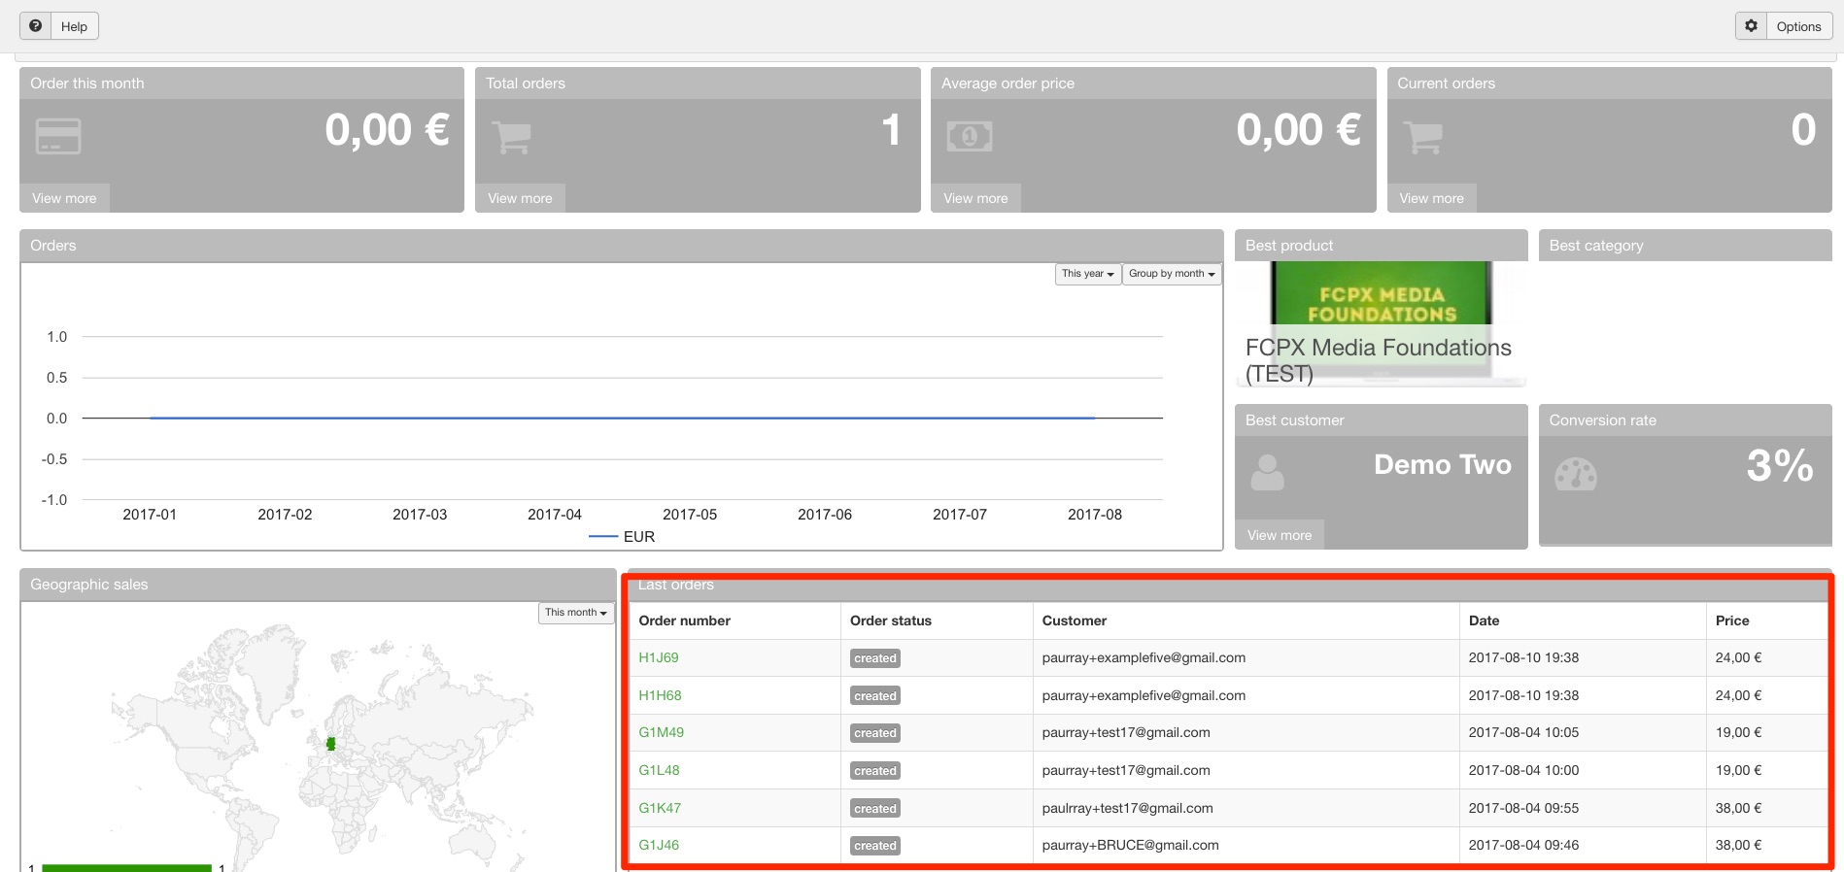Viewport: 1844px width, 872px height.
Task: Click the Order status column header
Action: [x=891, y=620]
